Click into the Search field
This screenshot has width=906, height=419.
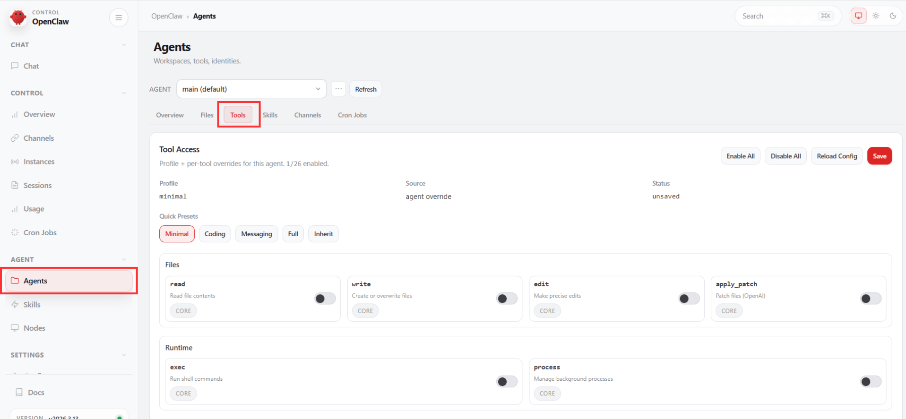click(777, 16)
